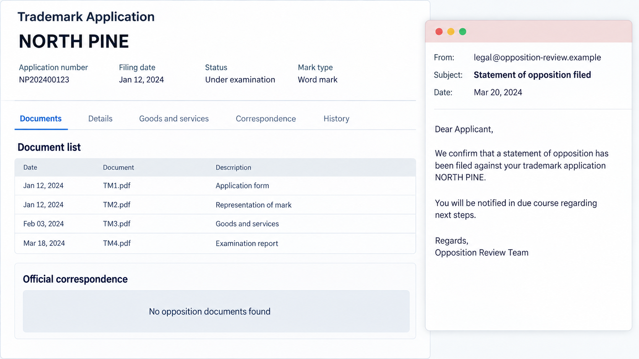
Task: Open the TM3.pdf document
Action: (117, 224)
